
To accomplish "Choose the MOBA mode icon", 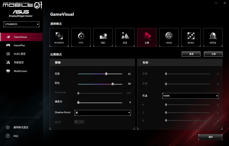I will click(191, 37).
